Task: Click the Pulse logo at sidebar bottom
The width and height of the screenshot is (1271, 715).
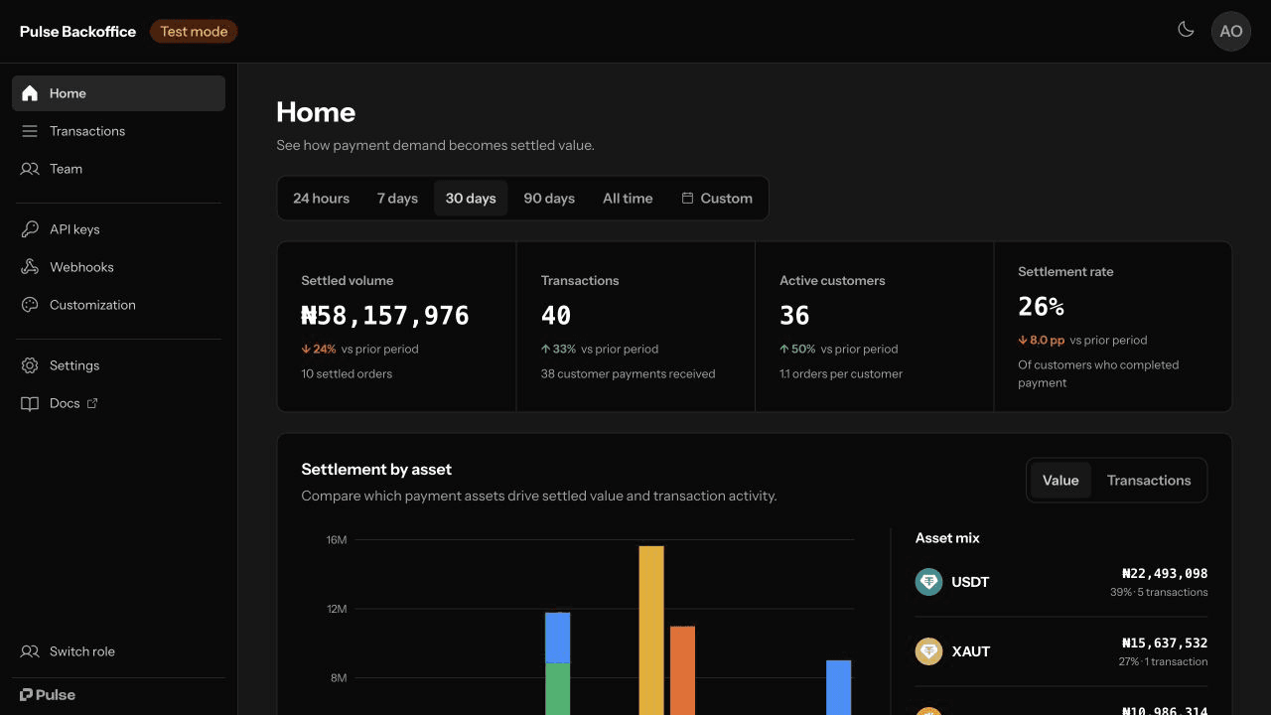Action: (x=48, y=695)
